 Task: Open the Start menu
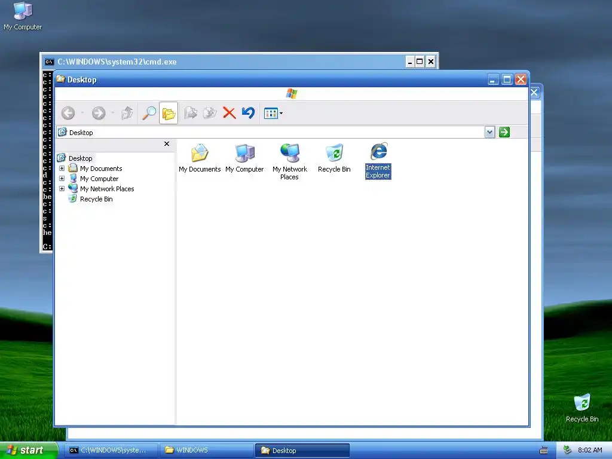tap(29, 450)
